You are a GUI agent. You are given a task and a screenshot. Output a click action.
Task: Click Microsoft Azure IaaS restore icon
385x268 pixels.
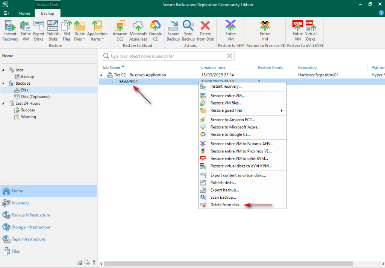point(138,30)
